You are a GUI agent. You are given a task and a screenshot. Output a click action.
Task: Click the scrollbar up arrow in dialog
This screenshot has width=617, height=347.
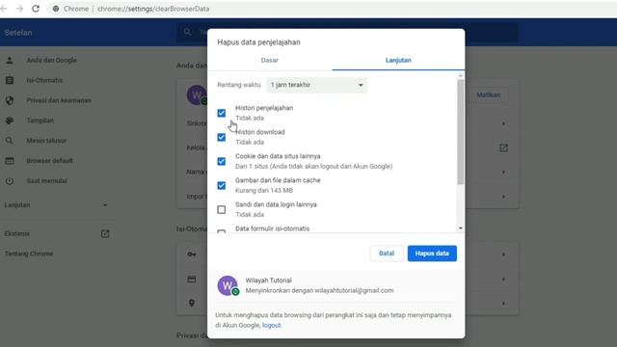(461, 75)
